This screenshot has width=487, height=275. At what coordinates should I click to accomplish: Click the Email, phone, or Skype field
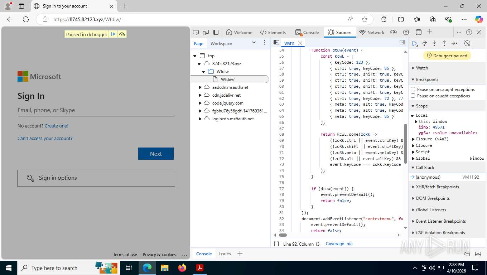pyautogui.click(x=96, y=110)
